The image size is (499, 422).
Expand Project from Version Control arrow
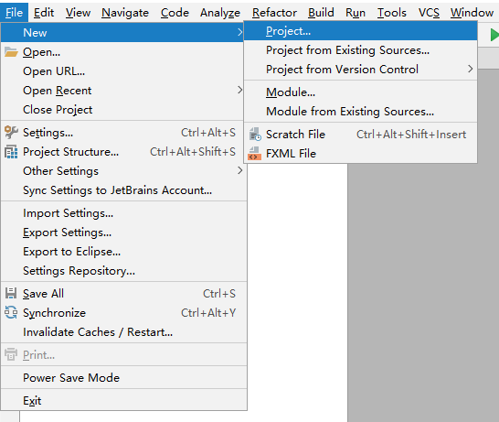click(x=470, y=69)
